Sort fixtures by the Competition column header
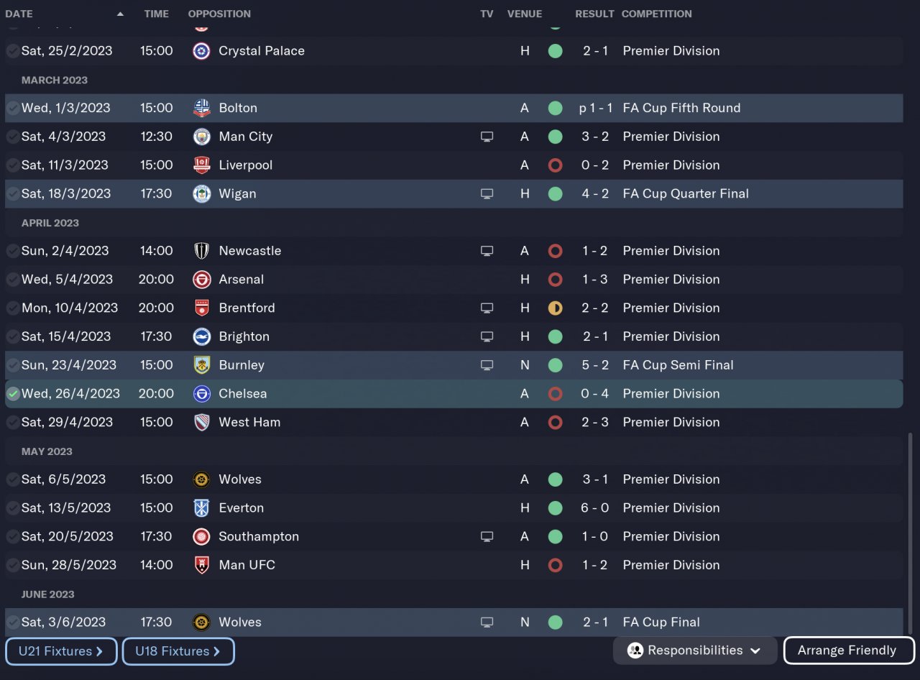 656,14
